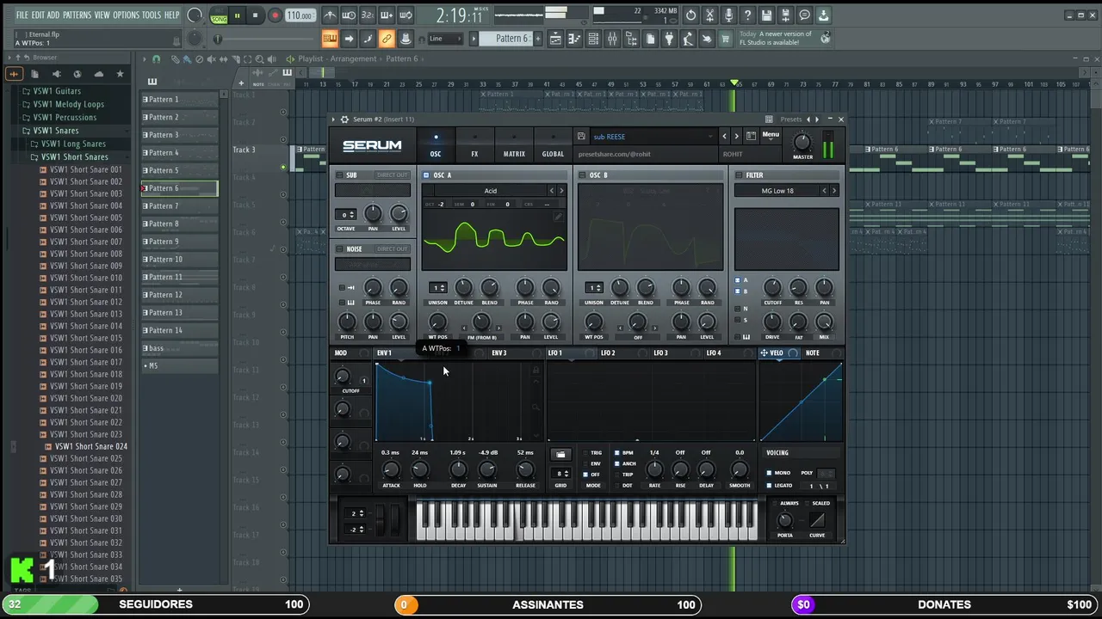This screenshot has height=619, width=1102.
Task: Toggle the LEGATO voicing checkbox
Action: click(770, 486)
